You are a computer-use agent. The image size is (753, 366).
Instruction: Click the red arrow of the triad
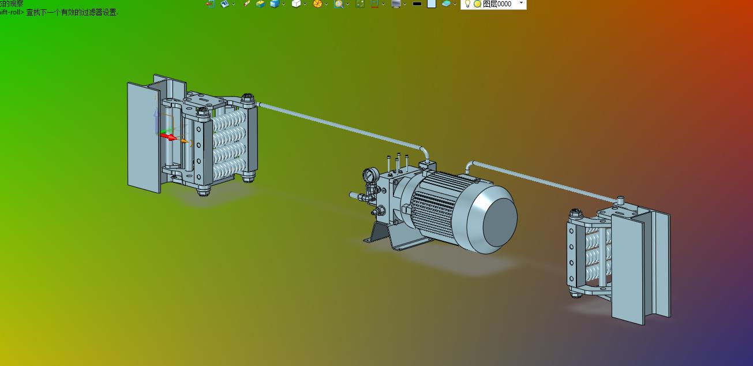(x=168, y=137)
